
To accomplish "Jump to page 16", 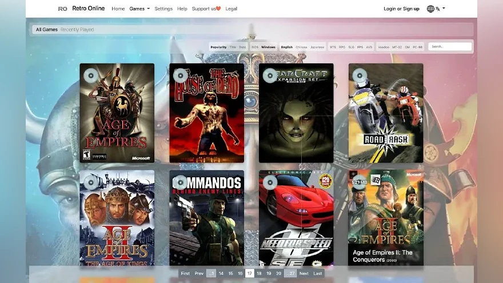I will (x=240, y=273).
